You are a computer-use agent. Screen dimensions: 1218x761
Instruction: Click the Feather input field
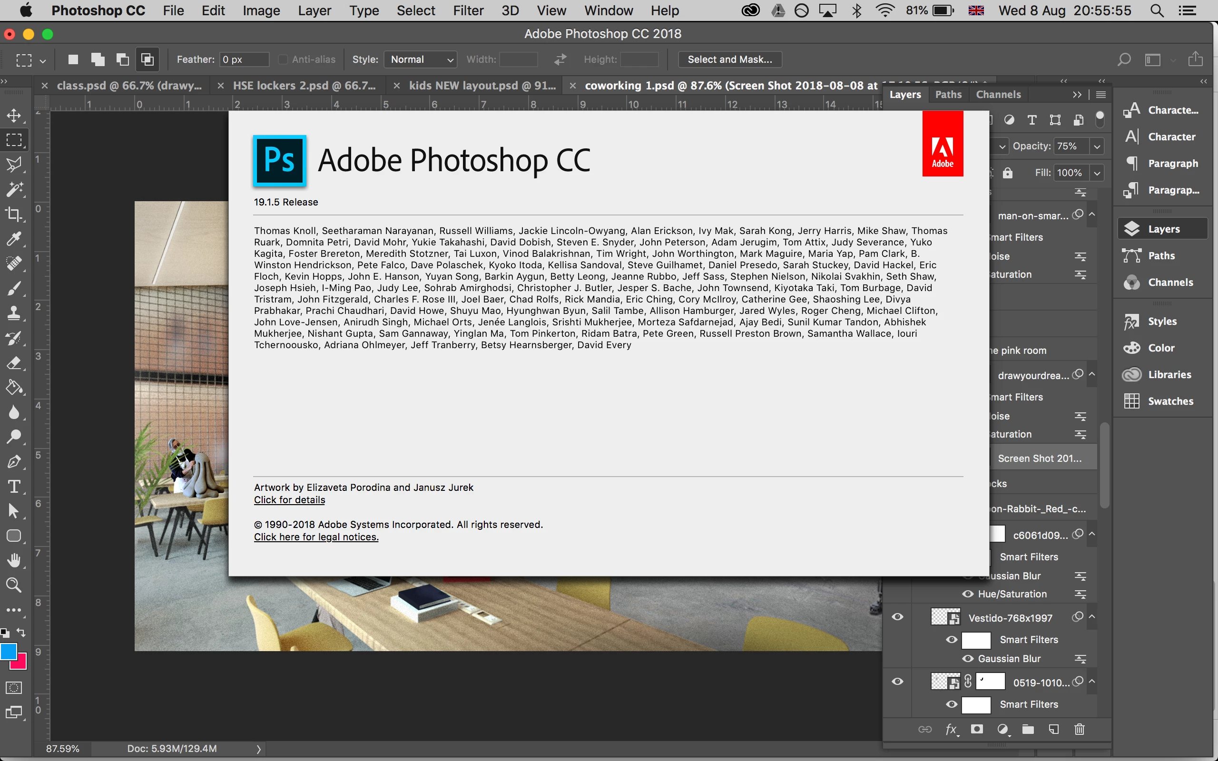point(244,59)
